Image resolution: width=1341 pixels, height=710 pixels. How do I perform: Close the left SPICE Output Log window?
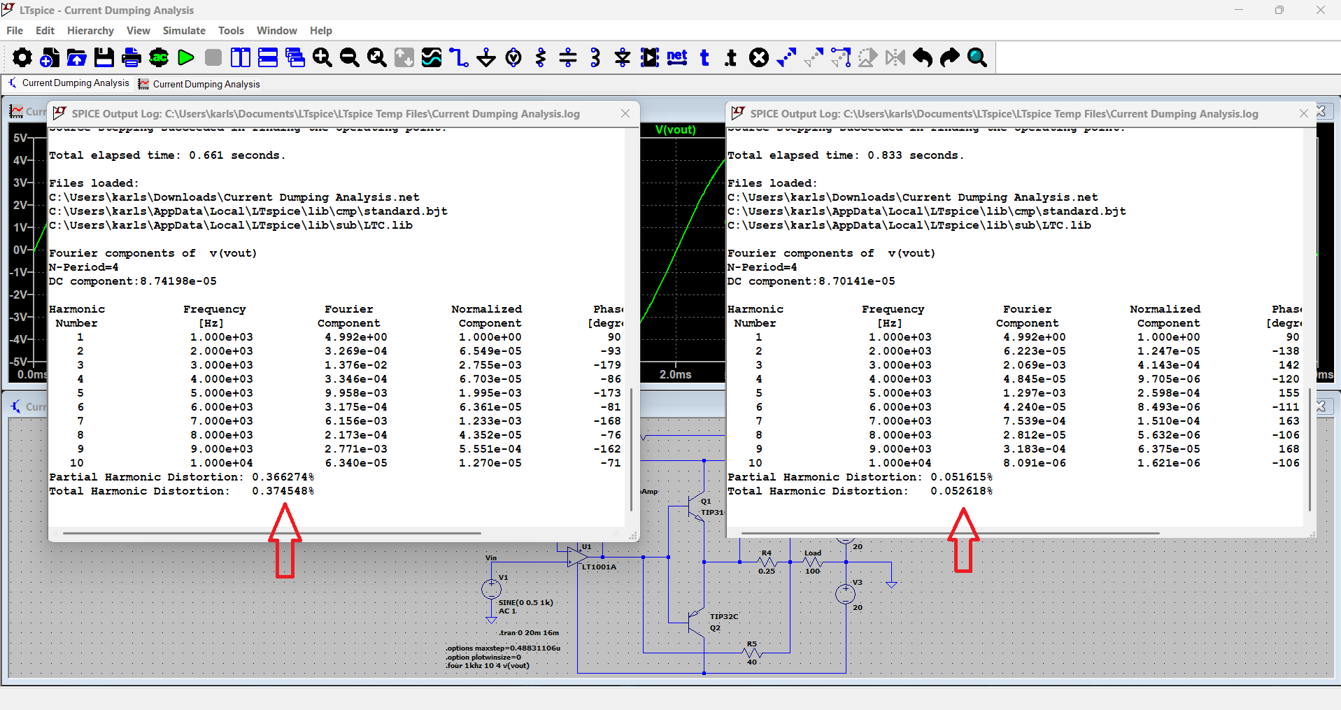coord(625,113)
